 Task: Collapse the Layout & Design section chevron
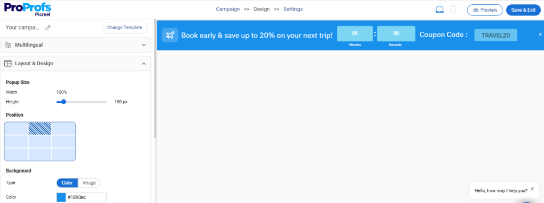click(144, 64)
